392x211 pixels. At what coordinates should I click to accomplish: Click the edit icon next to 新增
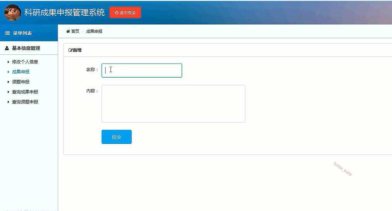coord(70,50)
